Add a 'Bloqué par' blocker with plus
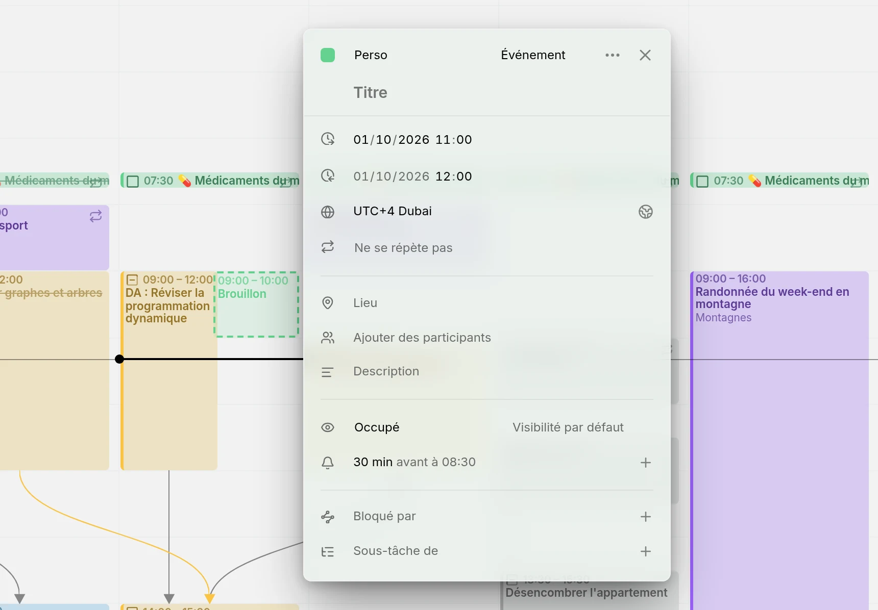The height and width of the screenshot is (610, 878). [646, 517]
